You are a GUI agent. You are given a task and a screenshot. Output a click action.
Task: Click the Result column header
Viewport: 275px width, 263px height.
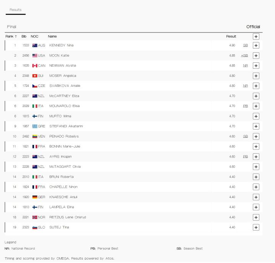point(231,36)
